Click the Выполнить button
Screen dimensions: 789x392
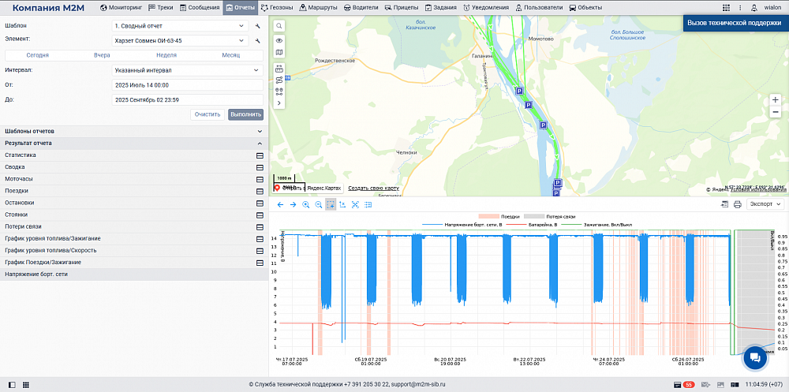[x=245, y=114]
